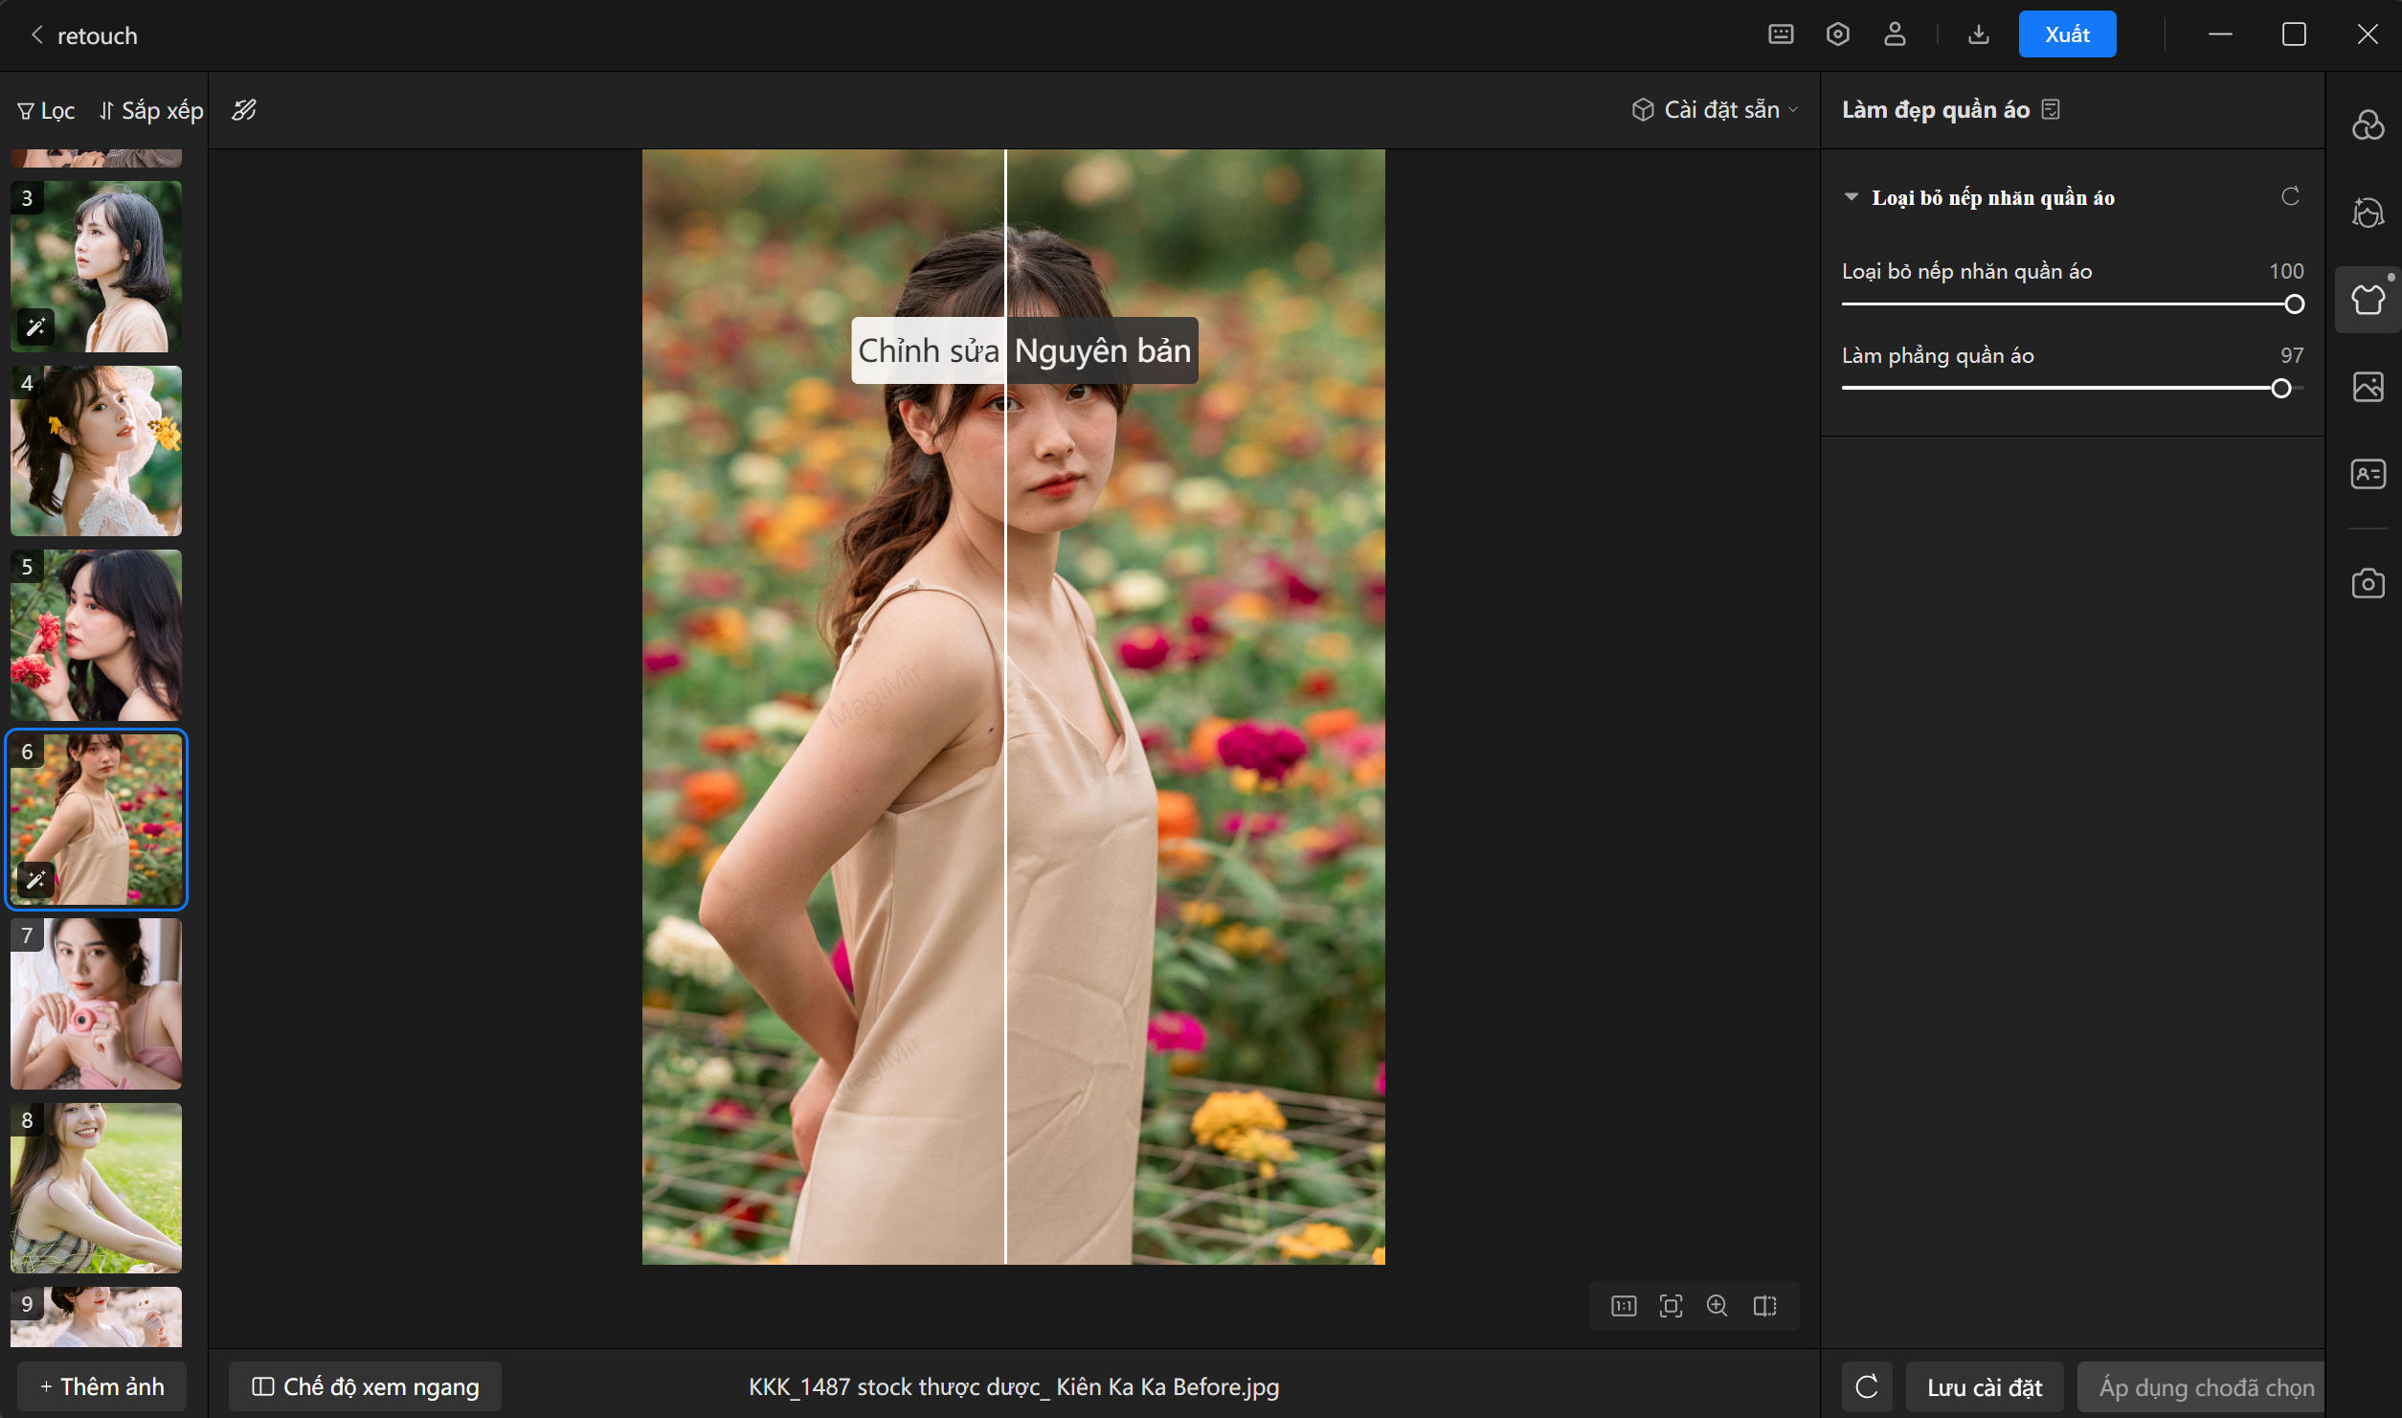Click magic wand badge on thumbnail 6
This screenshot has height=1418, width=2402.
[x=35, y=880]
